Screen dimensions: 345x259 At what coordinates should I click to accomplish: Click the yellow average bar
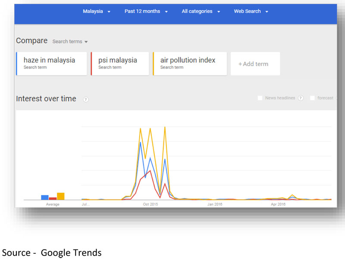(x=61, y=196)
